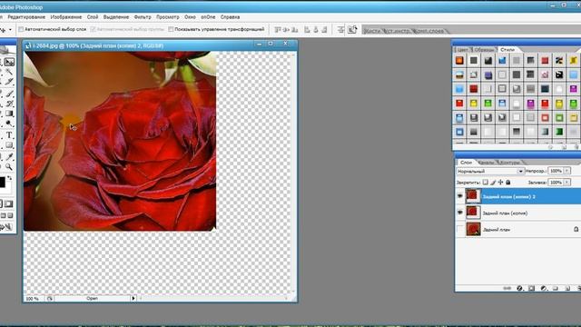The height and width of the screenshot is (327, 581).
Task: Open the onOne menu
Action: pos(208,17)
